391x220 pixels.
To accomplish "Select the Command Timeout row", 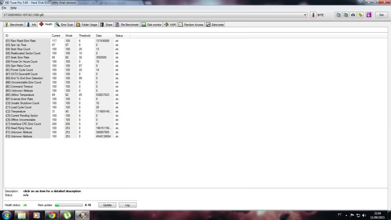I will [67, 87].
